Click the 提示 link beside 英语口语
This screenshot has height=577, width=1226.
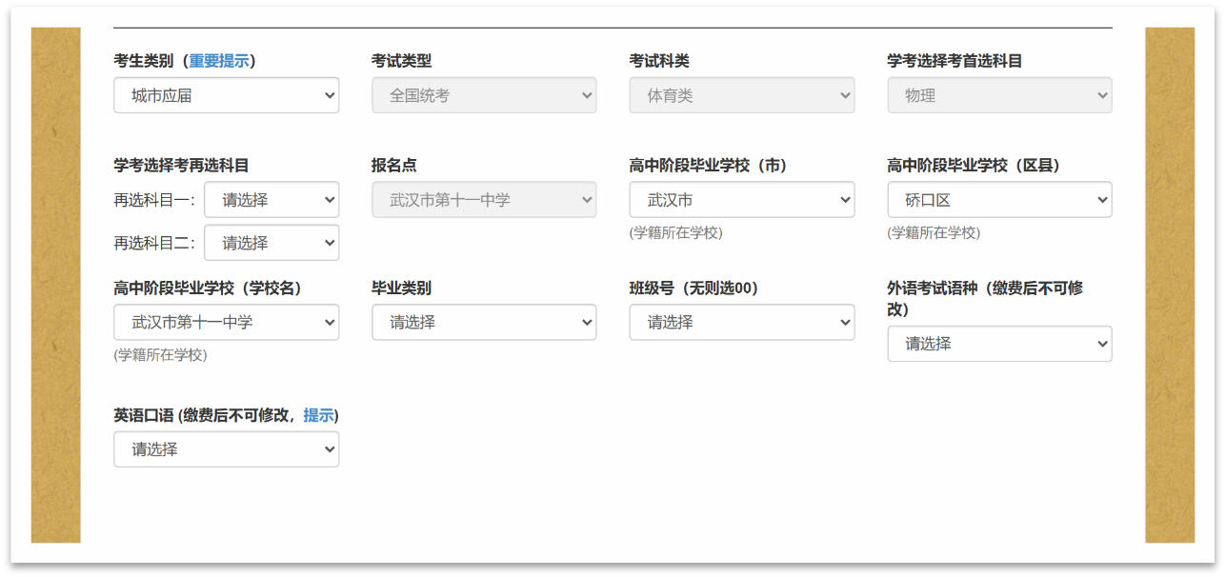point(318,415)
